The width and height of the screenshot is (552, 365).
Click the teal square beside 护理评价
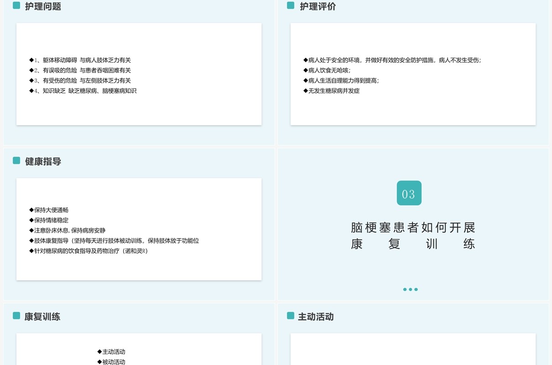[291, 5]
